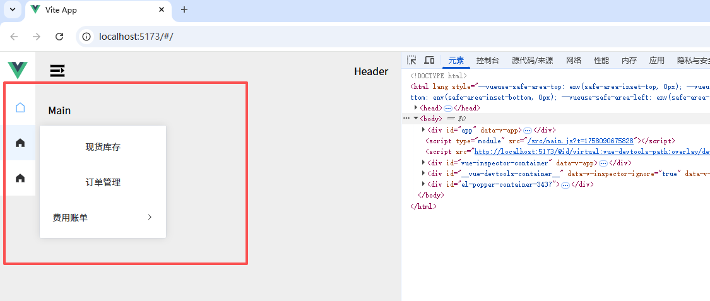Screen dimensions: 710x301
Task: Open the tab search dropdown arrow
Action: point(12,9)
